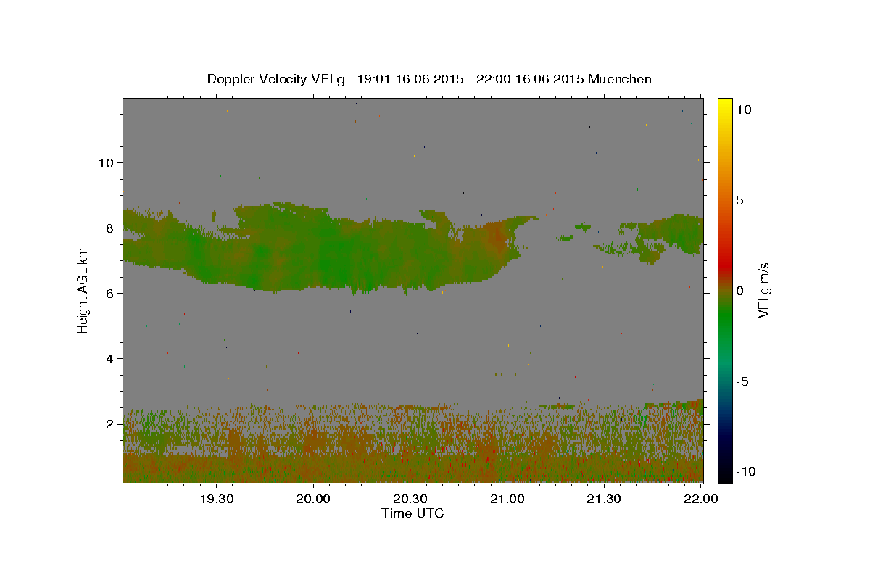Click the colorbar tick value '5'
Image resolution: width=870 pixels, height=580 pixels.
pos(739,200)
